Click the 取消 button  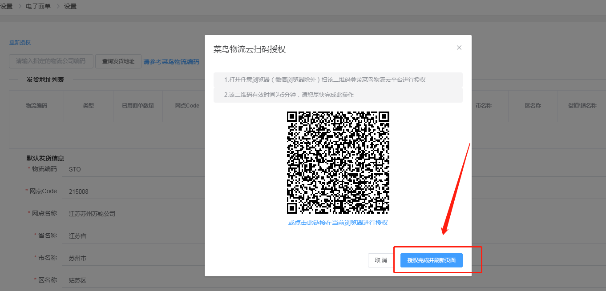coord(381,260)
